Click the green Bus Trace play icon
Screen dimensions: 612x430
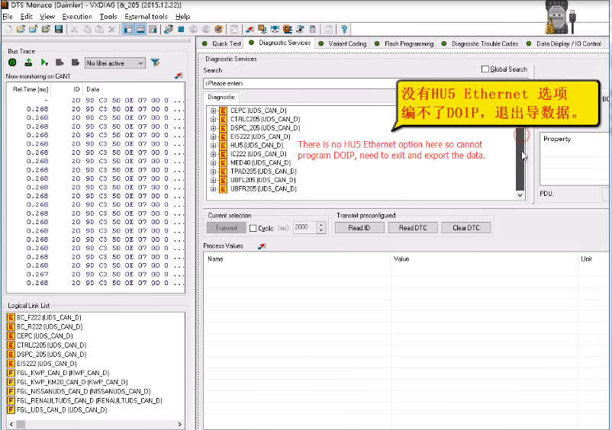(44, 63)
